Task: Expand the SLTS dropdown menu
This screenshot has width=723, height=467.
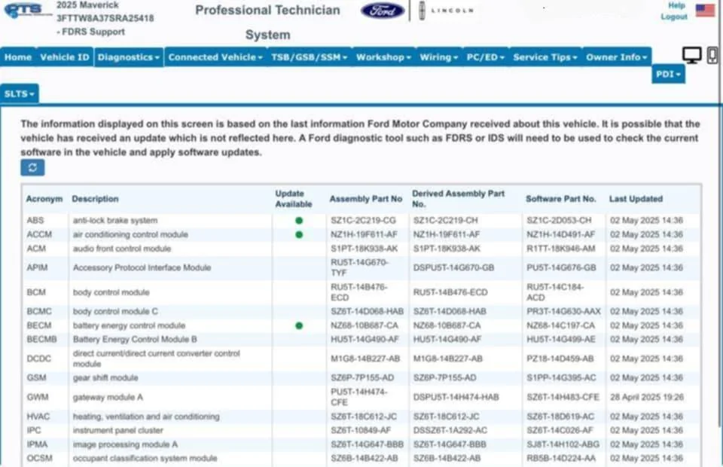Action: [20, 93]
